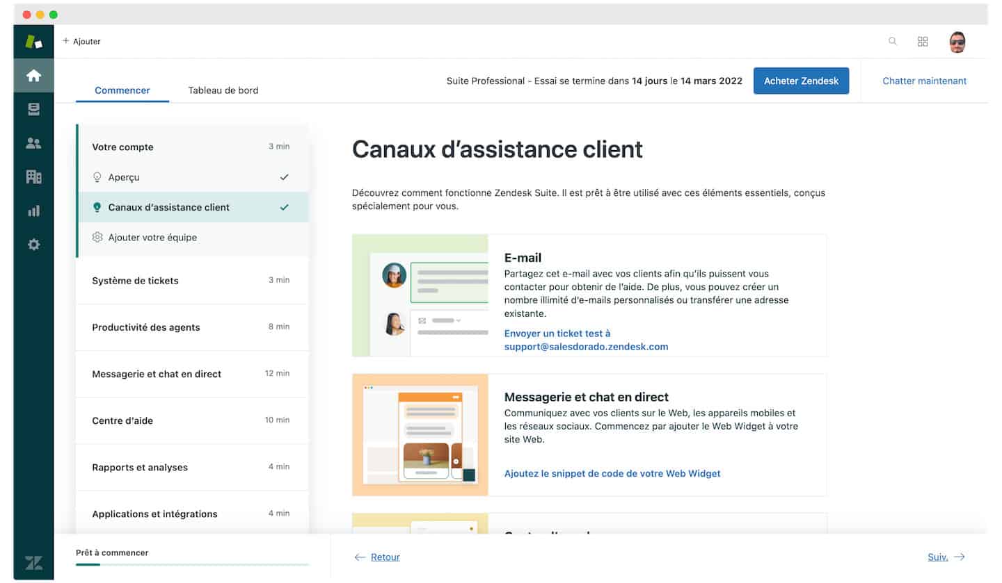Image resolution: width=1002 pixels, height=583 pixels.
Task: Expand the Applications et intégrations section
Action: pyautogui.click(x=192, y=514)
